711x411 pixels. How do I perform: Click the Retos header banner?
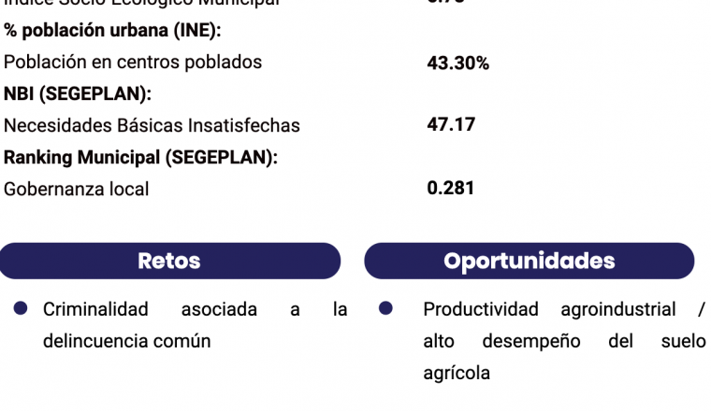pyautogui.click(x=169, y=261)
